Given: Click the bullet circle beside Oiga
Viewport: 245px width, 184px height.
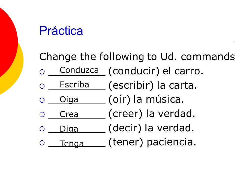Looking at the screenshot, I should 42,100.
